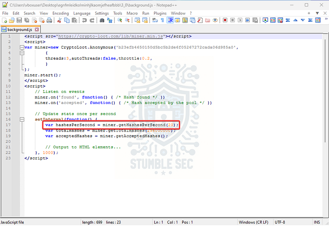Click the Close All documents toolbar icon

coord(42,20)
